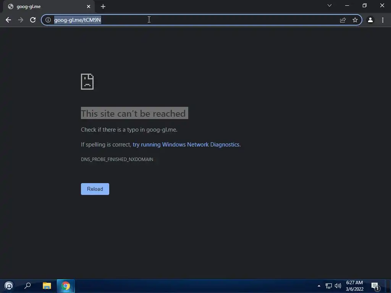Click 'This site can't be reached' heading
The height and width of the screenshot is (293, 391).
coord(134,113)
